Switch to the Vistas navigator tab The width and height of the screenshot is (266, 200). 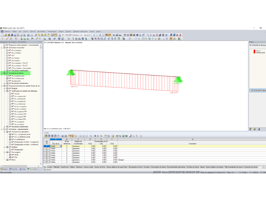(x=22, y=169)
